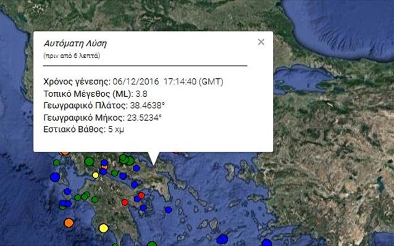Click the green marker cut off at the bottom edge
394x246 pixels.
point(152,244)
